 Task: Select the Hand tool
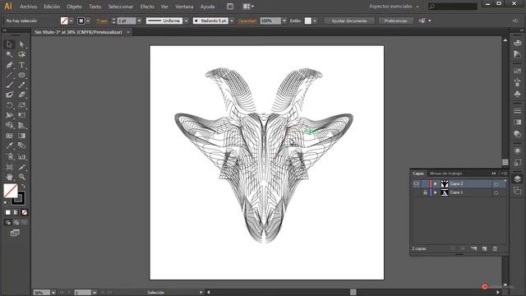click(9, 177)
